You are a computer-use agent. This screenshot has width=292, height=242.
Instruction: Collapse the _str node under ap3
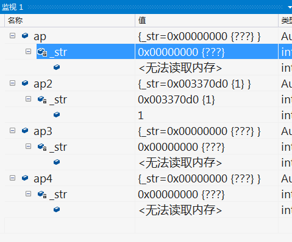[x=28, y=147]
